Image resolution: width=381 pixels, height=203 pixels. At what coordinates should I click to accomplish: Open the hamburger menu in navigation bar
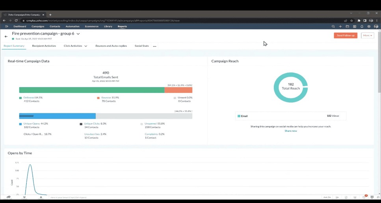6,26
